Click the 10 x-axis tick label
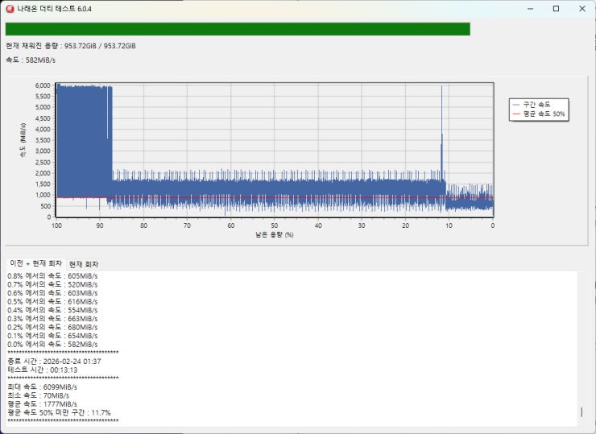 point(449,225)
